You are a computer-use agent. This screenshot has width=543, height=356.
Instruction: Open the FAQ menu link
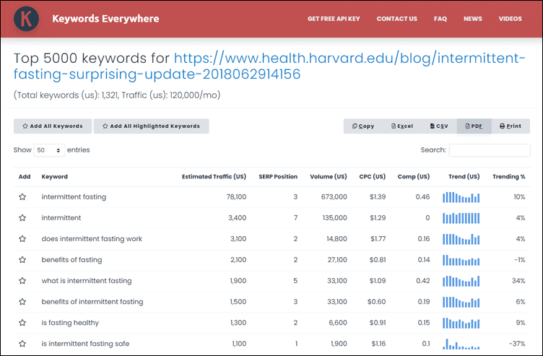point(440,19)
